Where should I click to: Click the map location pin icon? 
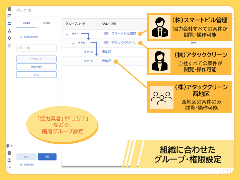click(x=9, y=38)
